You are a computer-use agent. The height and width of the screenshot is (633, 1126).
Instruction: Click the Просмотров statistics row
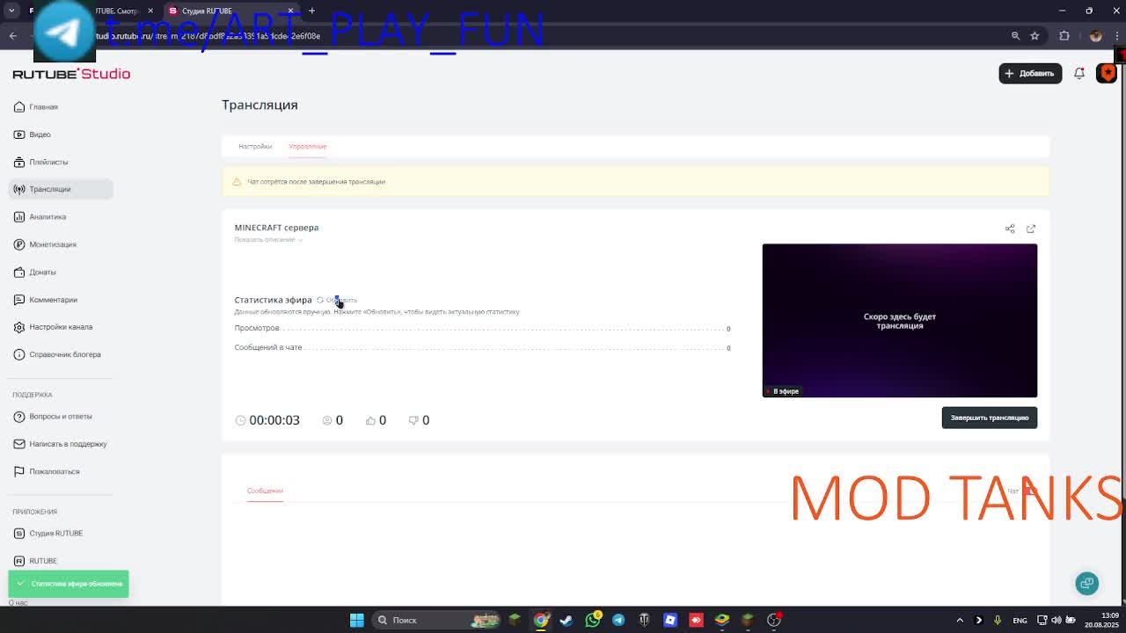482,328
